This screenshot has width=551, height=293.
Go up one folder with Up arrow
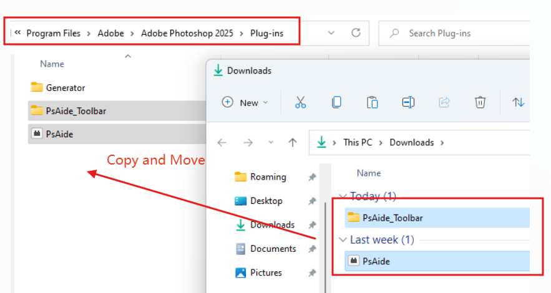click(x=293, y=143)
